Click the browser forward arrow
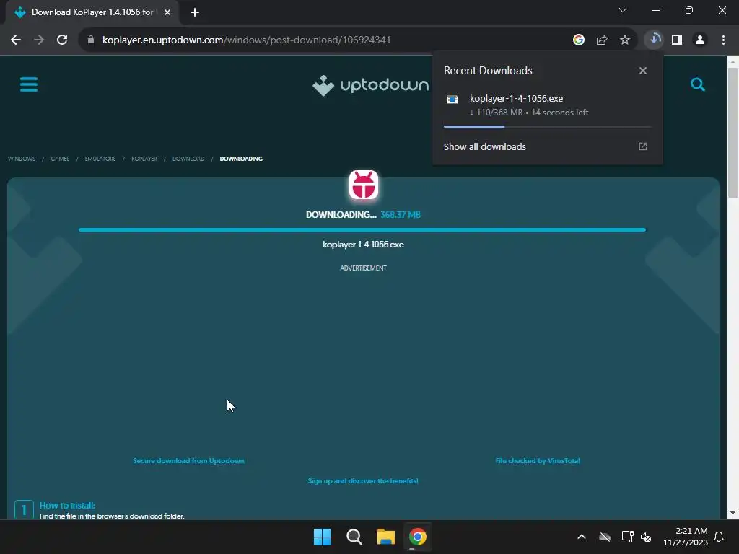Screen dimensions: 739x554 pos(39,40)
